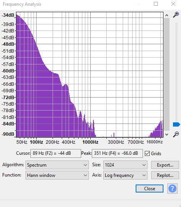This screenshot has height=207, width=181.
Task: Click the -34dB axis label
Action: click(8, 15)
